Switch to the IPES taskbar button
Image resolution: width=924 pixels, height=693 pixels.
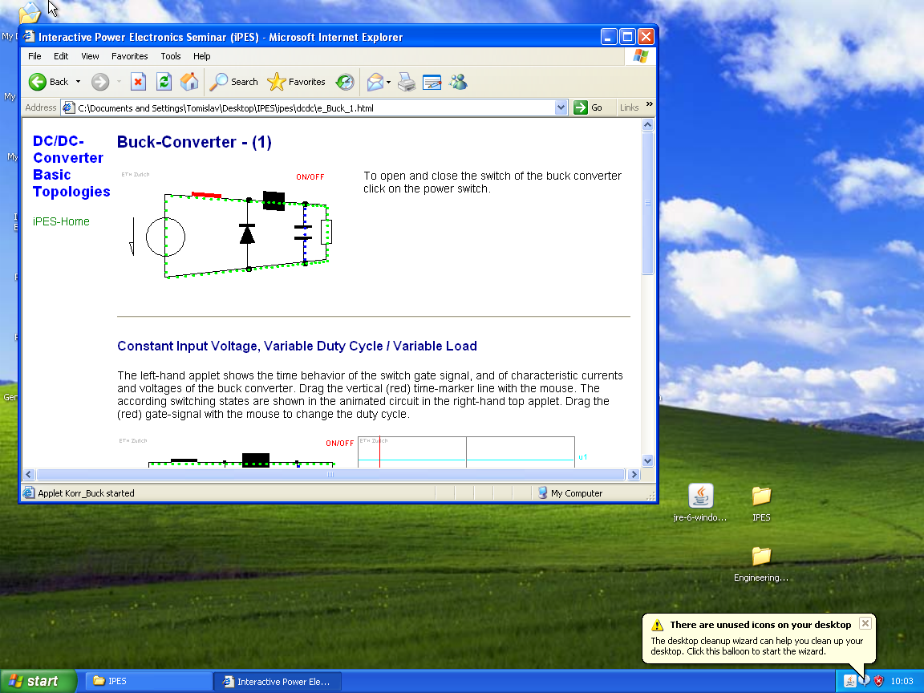click(x=148, y=681)
